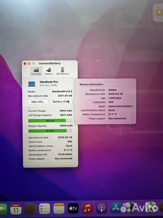Select Manufacturer value Simplo in popover
This screenshot has height=218, width=163.
pos(113,90)
